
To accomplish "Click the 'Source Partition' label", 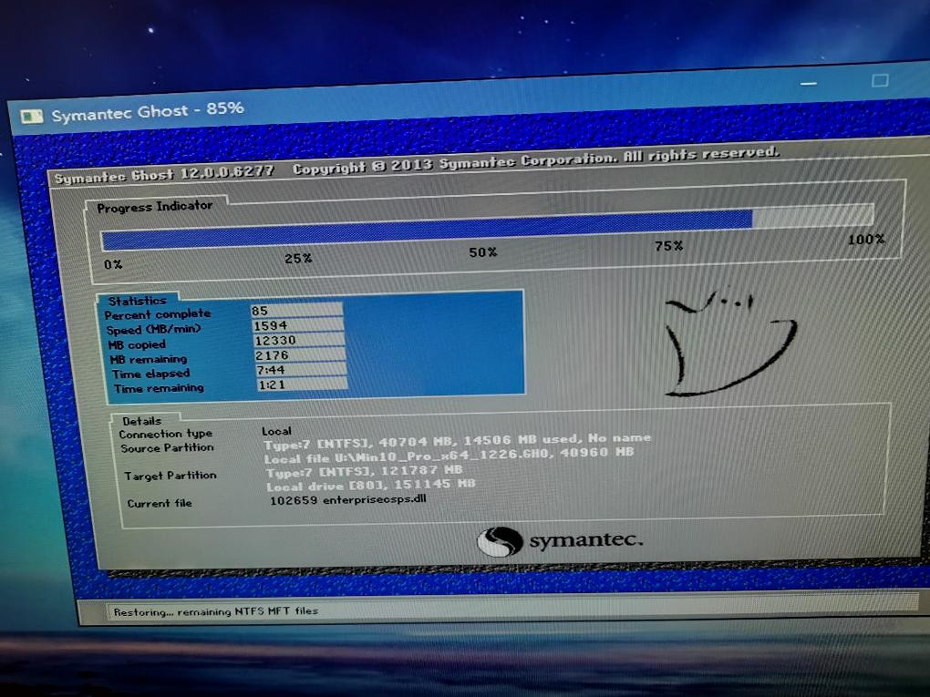I will [x=167, y=448].
